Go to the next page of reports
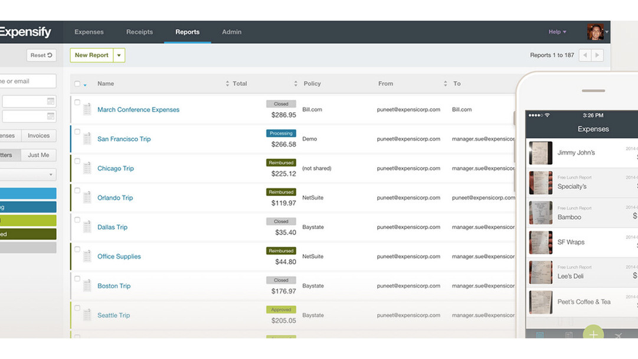Screen dimensions: 638x359 coord(597,55)
